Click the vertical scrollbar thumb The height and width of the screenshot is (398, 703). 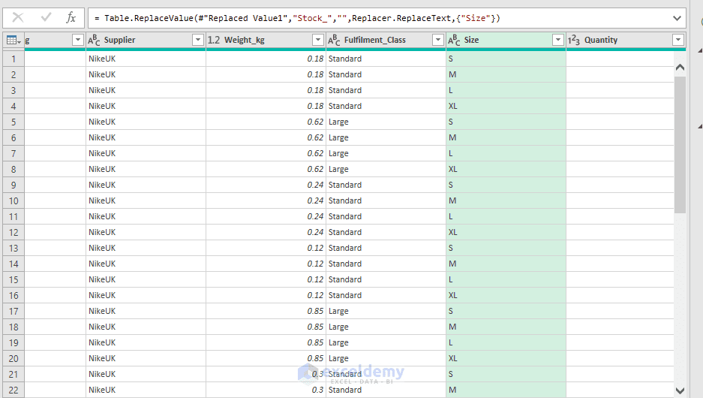click(680, 144)
